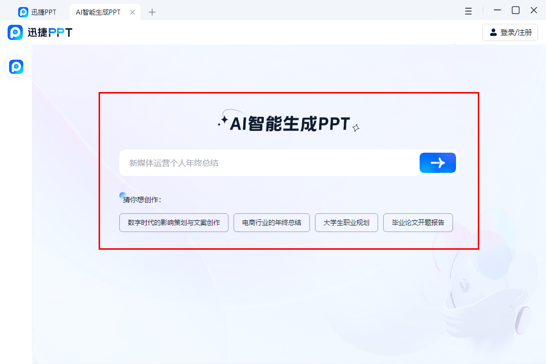Close the AI智能生成PPT tab
This screenshot has width=546, height=364.
pos(133,11)
